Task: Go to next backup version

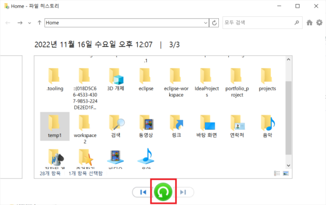Action: pyautogui.click(x=183, y=192)
